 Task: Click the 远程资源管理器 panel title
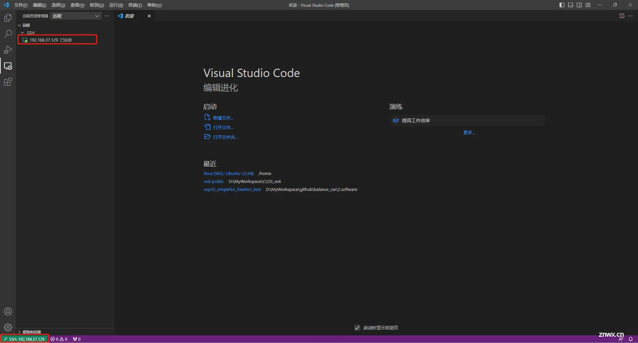tap(35, 16)
